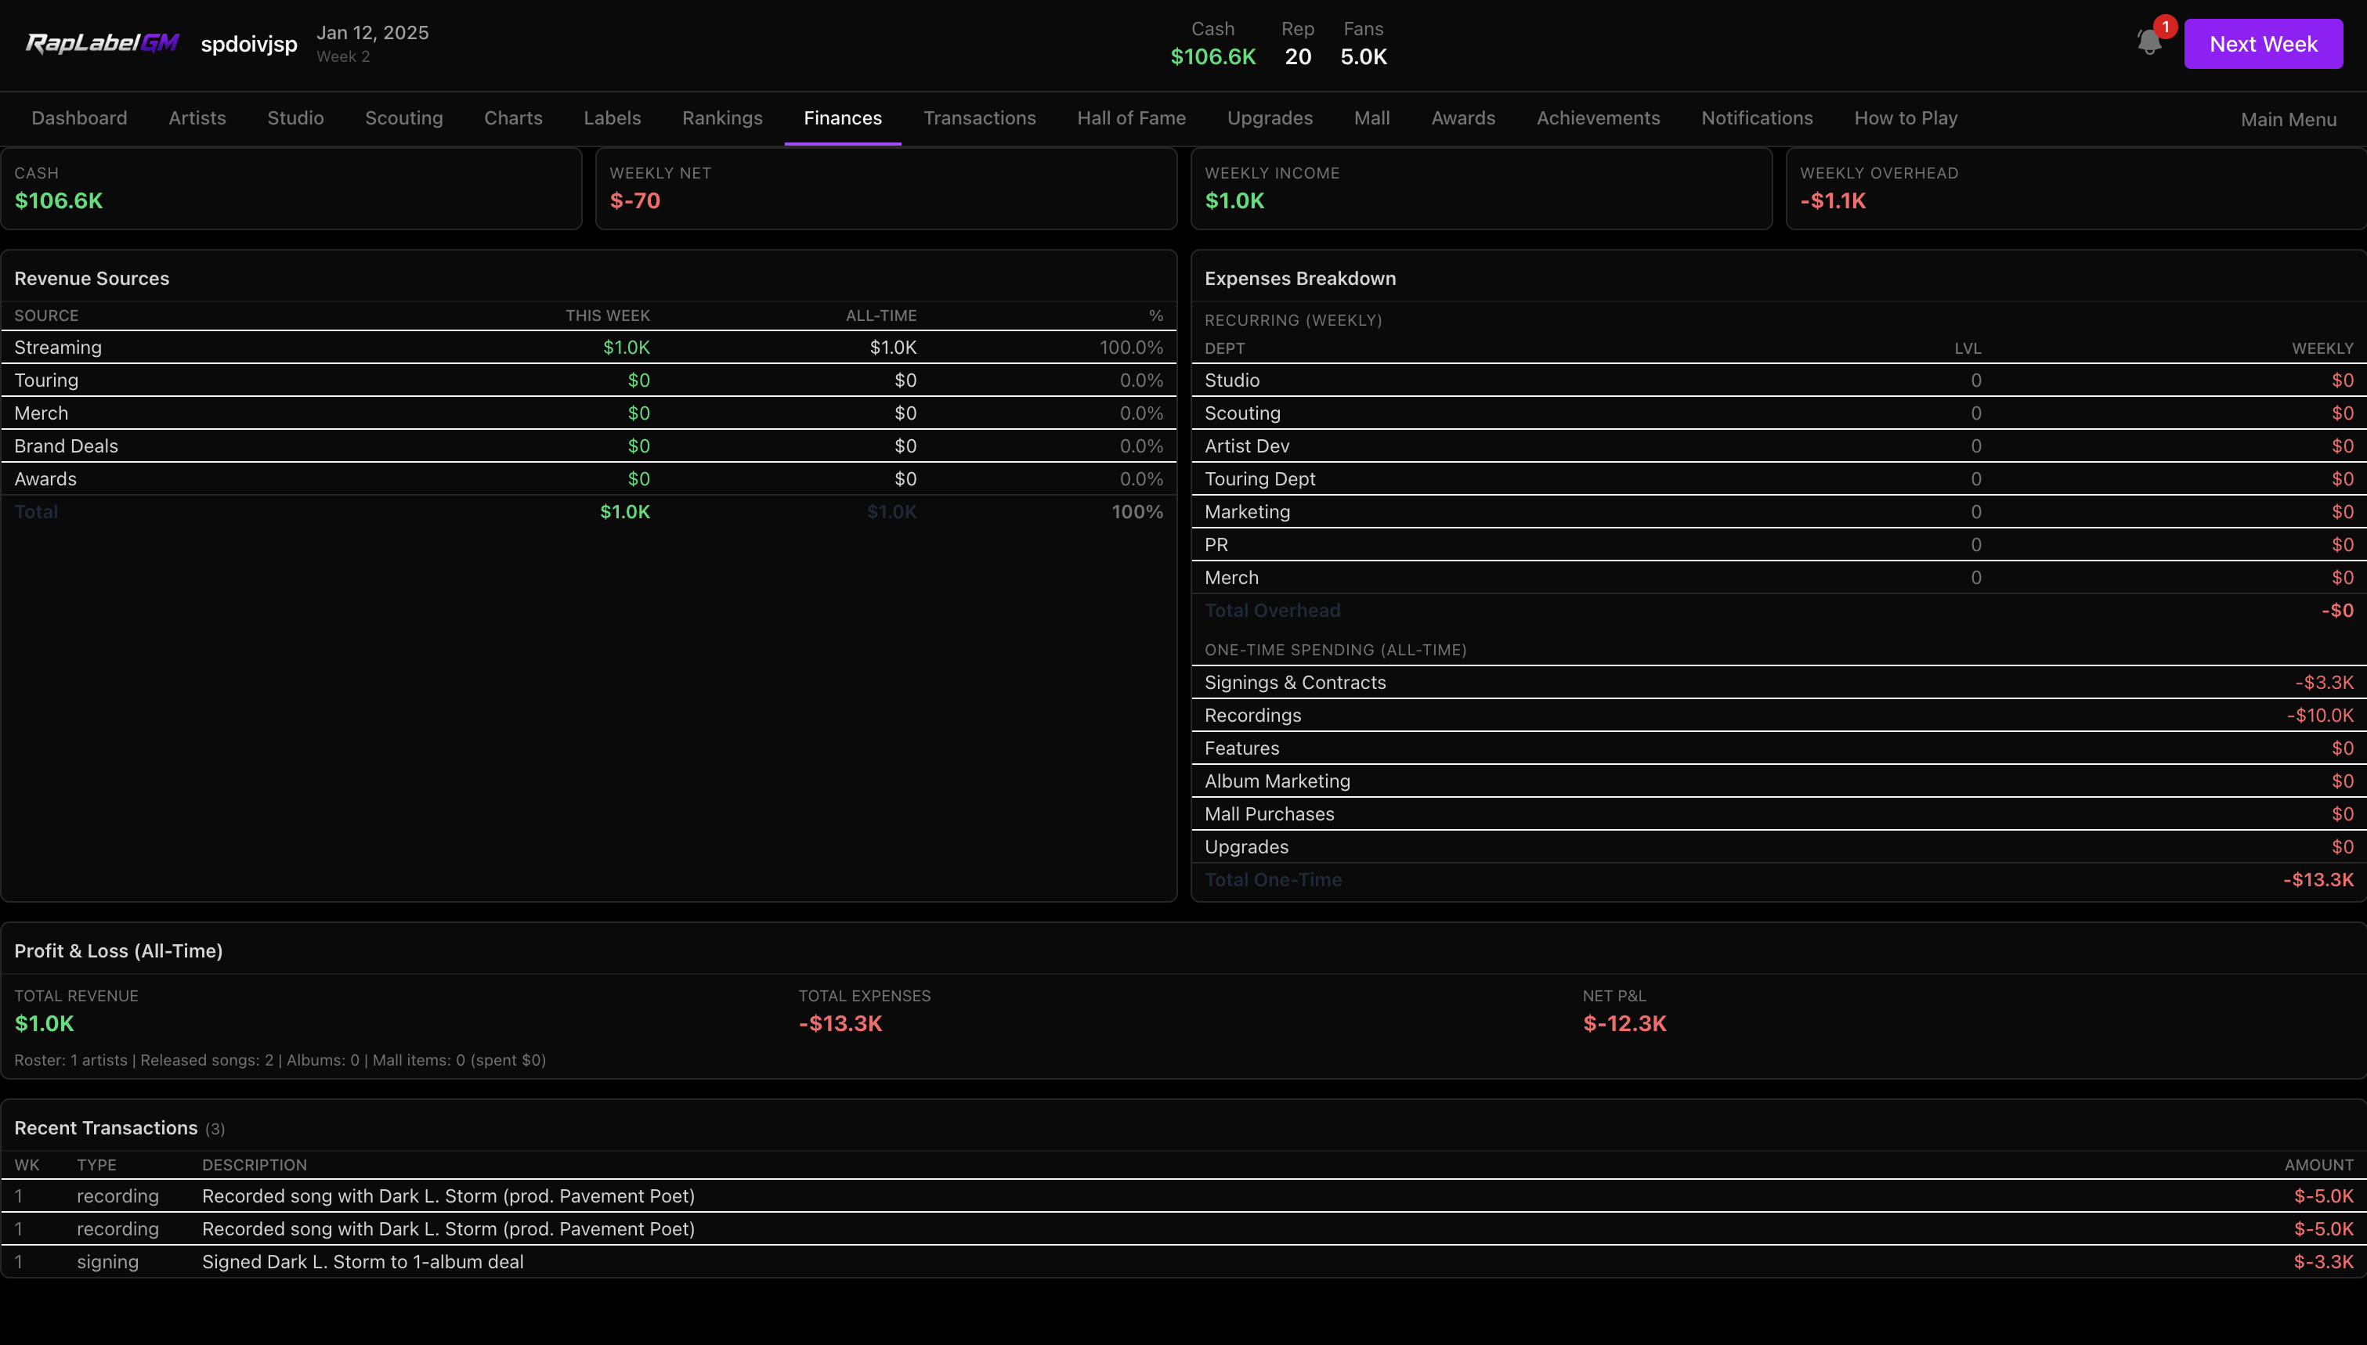Click the Mall Purchases spending row
The height and width of the screenshot is (1345, 2367).
(x=1779, y=814)
